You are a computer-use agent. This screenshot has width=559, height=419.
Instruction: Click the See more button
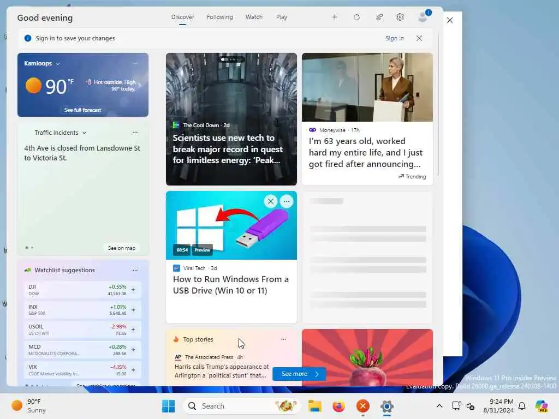[299, 374]
